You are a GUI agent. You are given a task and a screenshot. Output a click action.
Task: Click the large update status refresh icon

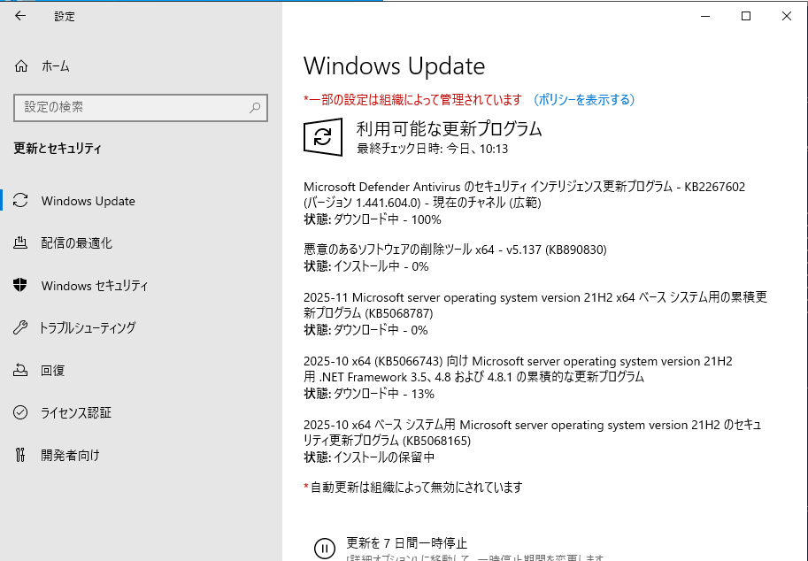(323, 137)
